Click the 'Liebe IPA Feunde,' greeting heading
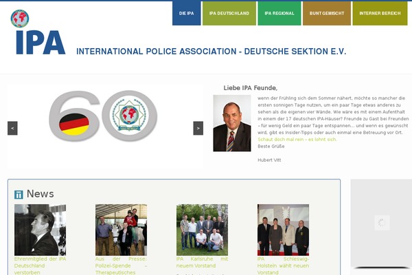Image resolution: width=412 pixels, height=275 pixels. pos(251,88)
